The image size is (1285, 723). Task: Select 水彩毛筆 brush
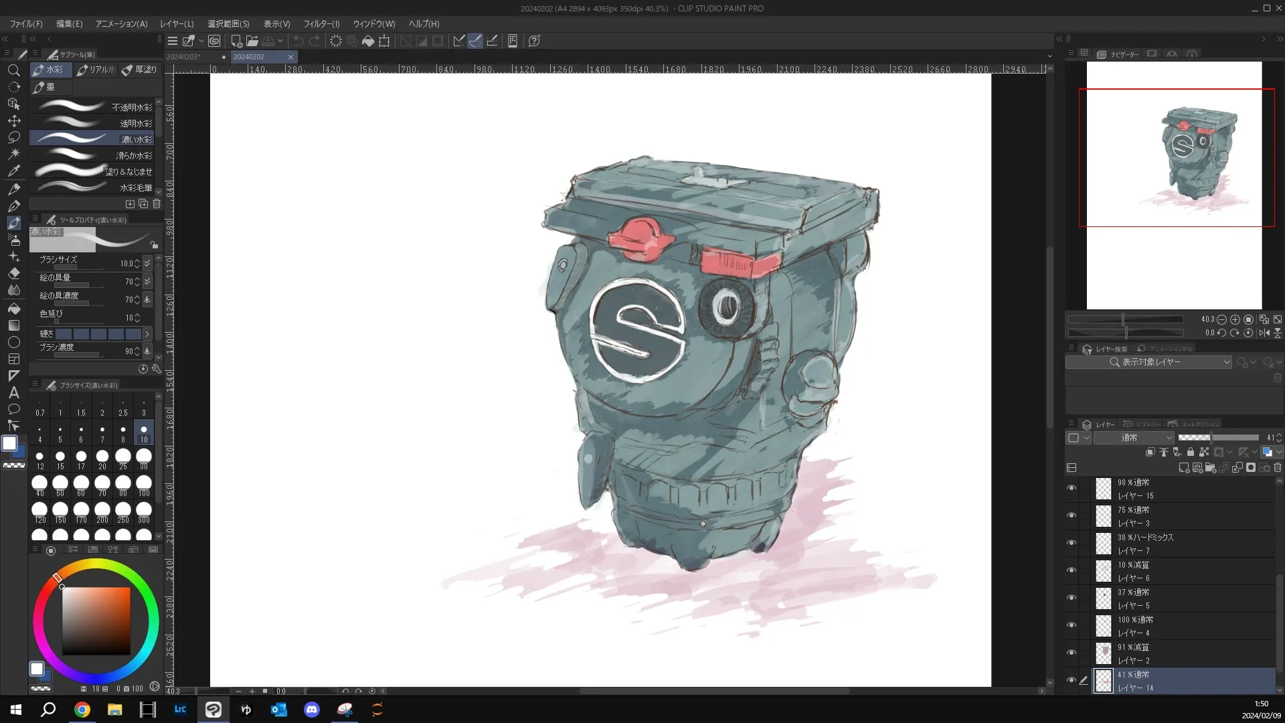pyautogui.click(x=92, y=187)
